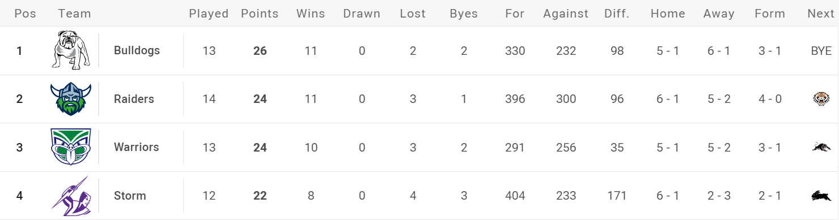Click the Warriors team logo
839x220 pixels.
70,147
